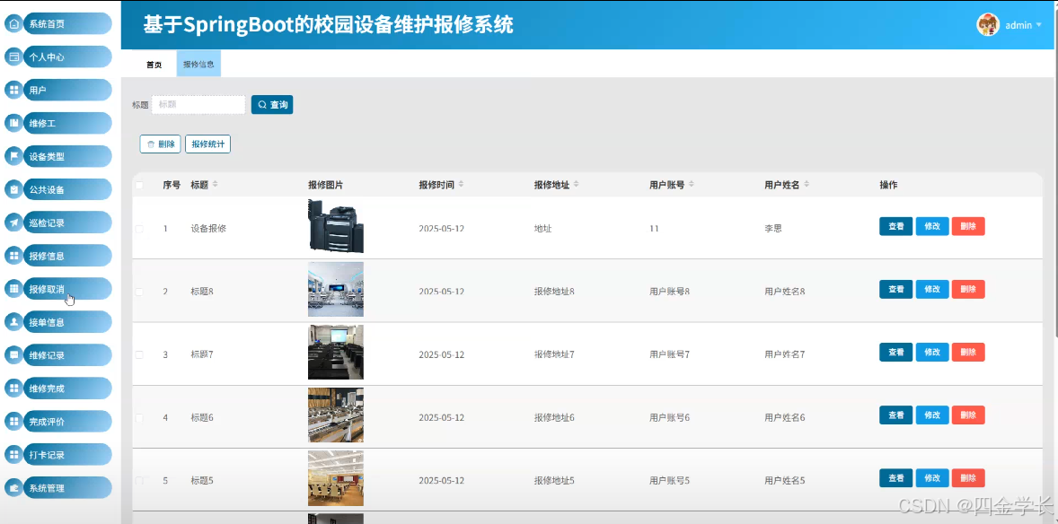Click the icon beside 个人中心
Image resolution: width=1058 pixels, height=524 pixels.
point(14,57)
